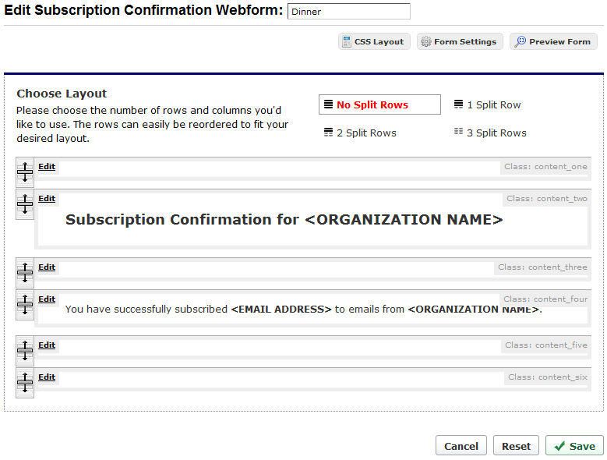Edit the Subscription Confirmation heading row
This screenshot has height=460, width=607.
pyautogui.click(x=47, y=198)
